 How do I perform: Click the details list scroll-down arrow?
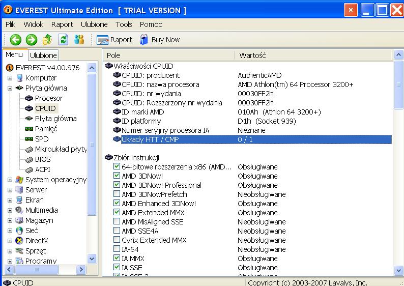(398, 271)
